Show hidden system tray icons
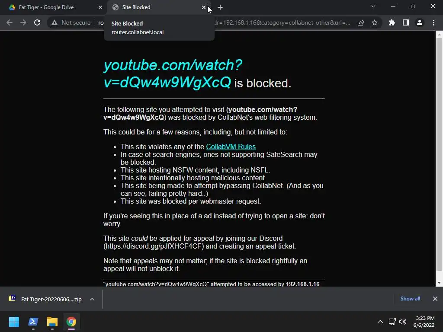The width and height of the screenshot is (443, 332). tap(380, 322)
